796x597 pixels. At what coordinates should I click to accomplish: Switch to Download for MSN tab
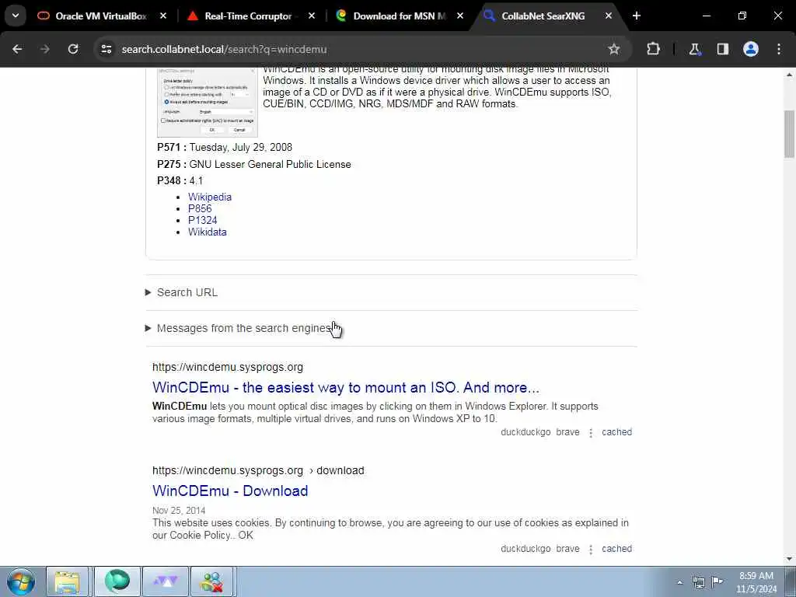point(399,16)
